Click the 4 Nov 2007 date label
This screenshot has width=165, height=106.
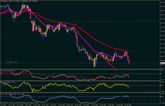[28, 105]
